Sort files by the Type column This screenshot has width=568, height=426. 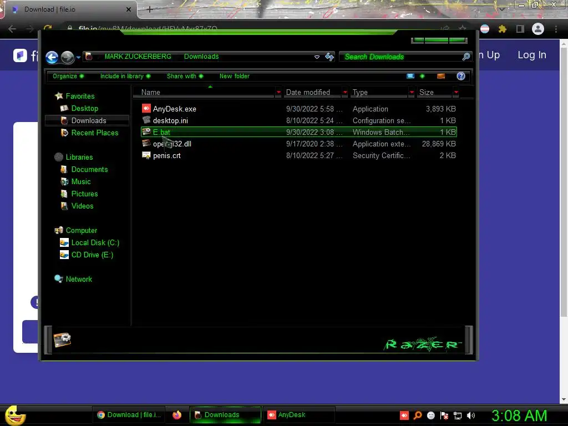click(x=379, y=93)
